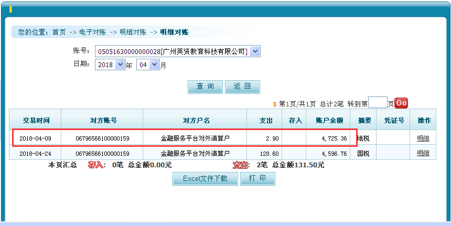Download the statement via Excel文件下载

pyautogui.click(x=205, y=179)
